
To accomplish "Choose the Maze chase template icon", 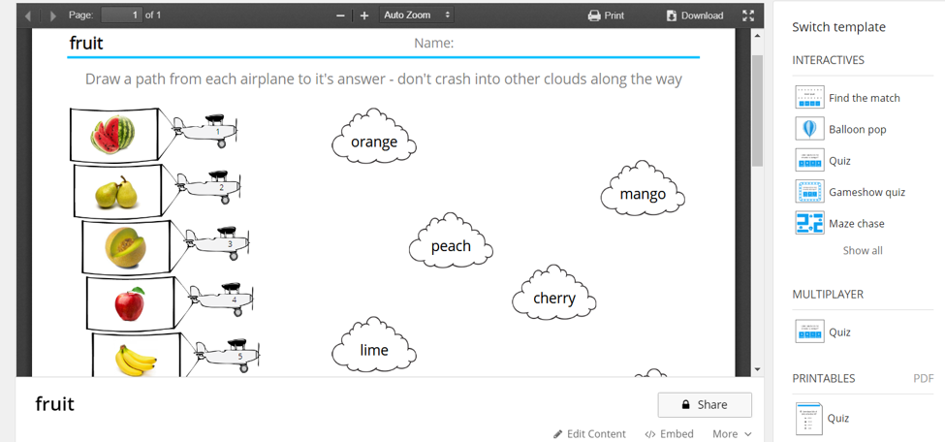I will tap(809, 223).
